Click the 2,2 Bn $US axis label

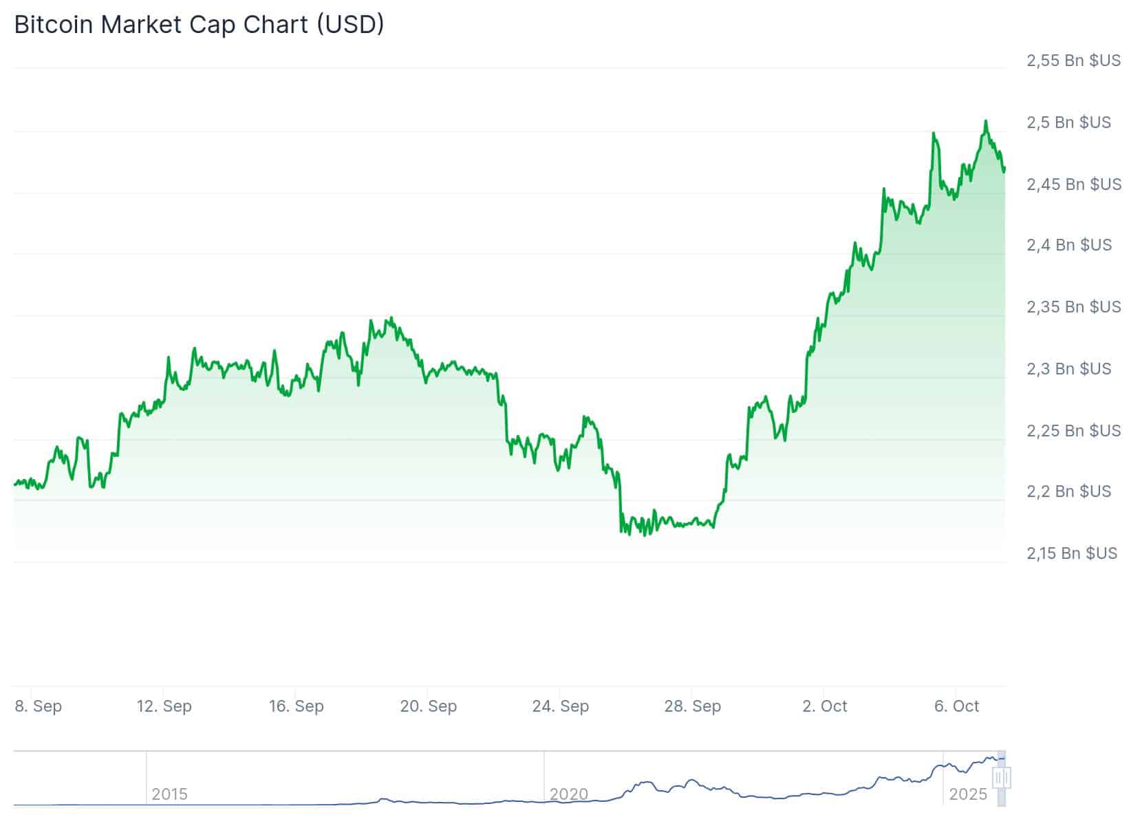1068,491
